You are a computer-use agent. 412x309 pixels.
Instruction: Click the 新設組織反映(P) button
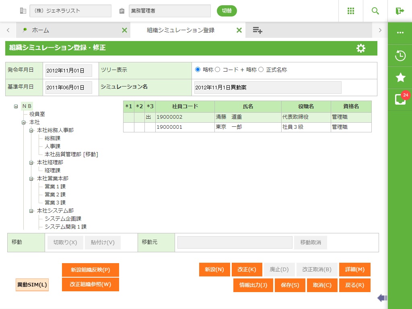coord(90,270)
